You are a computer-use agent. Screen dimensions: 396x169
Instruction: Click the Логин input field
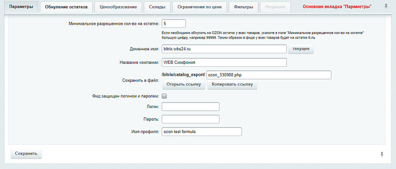tap(190, 106)
